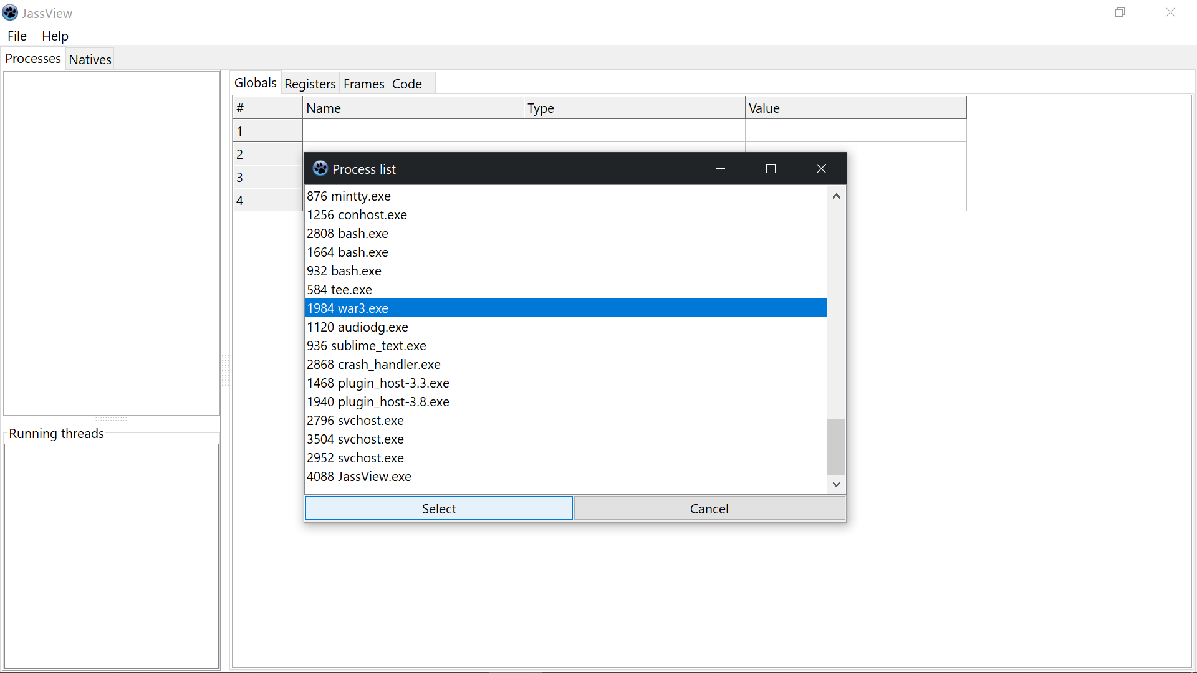Image resolution: width=1197 pixels, height=673 pixels.
Task: Select 936 sublime_text.exe in the list
Action: 367,346
